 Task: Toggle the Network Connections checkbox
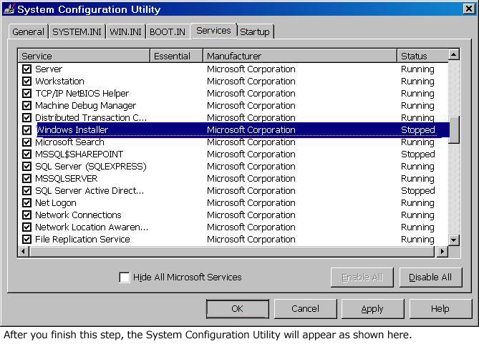[27, 215]
